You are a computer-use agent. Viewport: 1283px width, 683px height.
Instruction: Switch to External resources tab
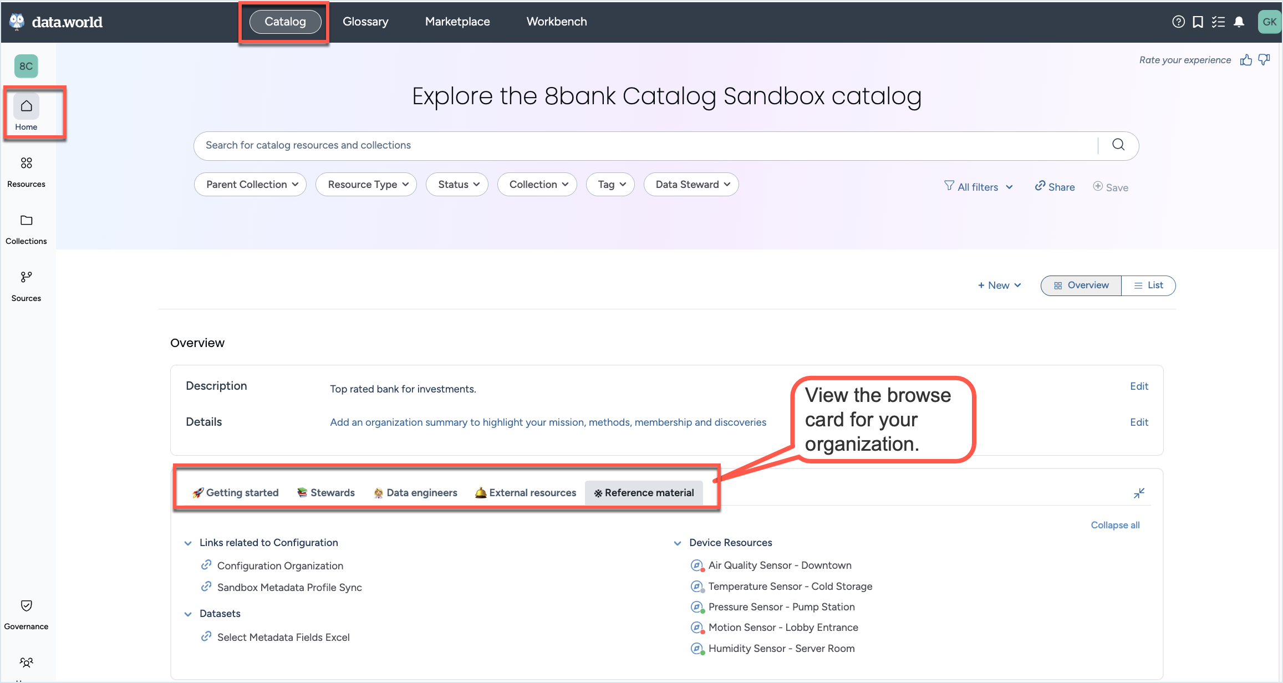(x=526, y=493)
